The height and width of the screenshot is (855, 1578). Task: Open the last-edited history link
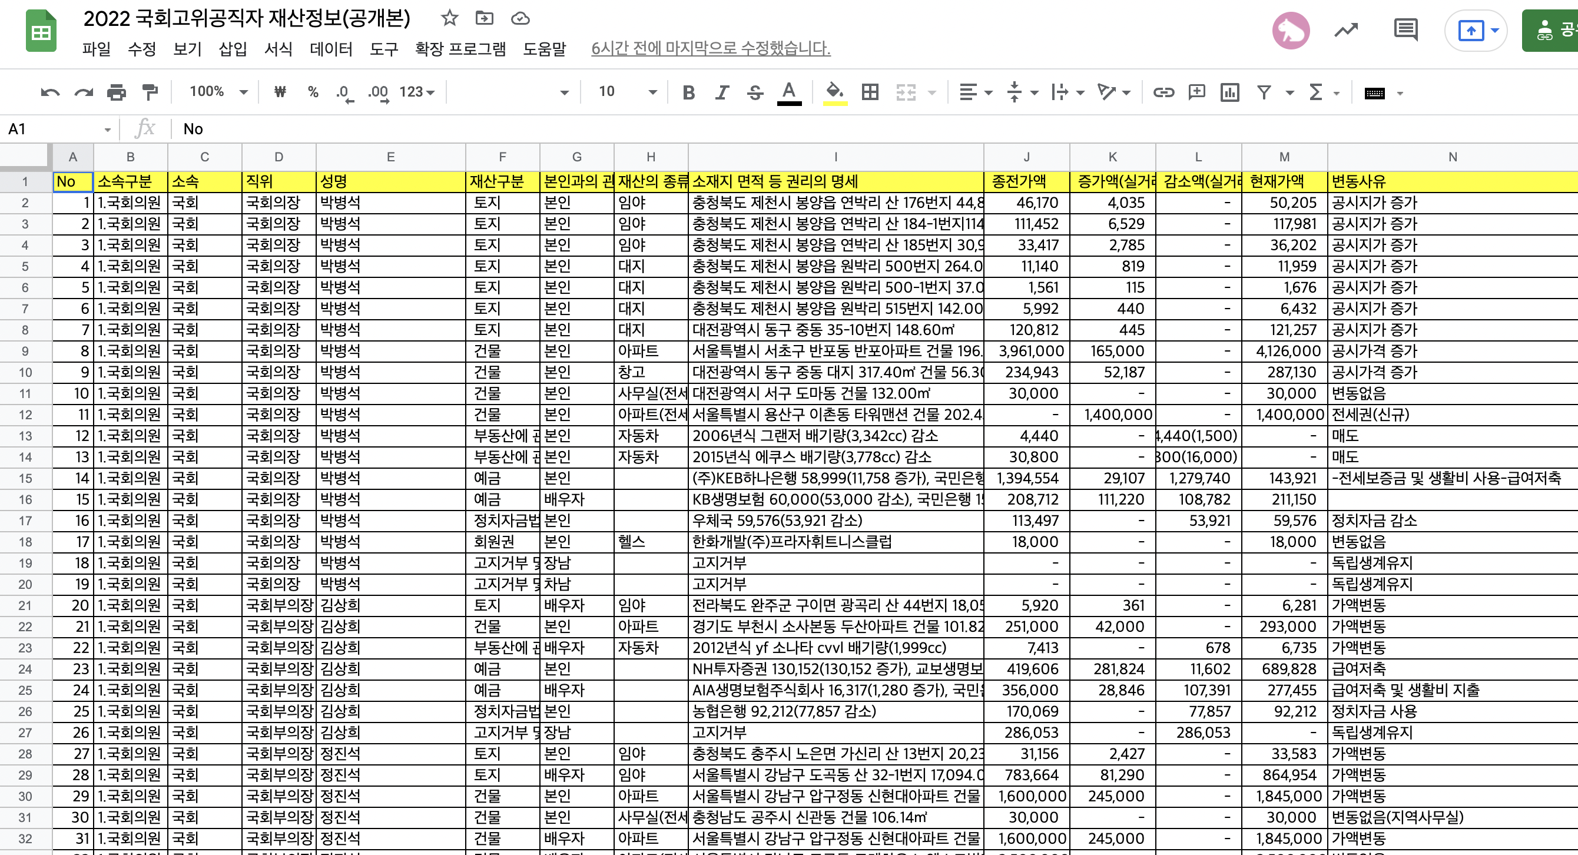[711, 48]
